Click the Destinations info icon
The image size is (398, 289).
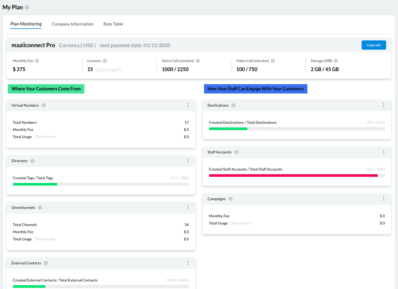coord(233,105)
